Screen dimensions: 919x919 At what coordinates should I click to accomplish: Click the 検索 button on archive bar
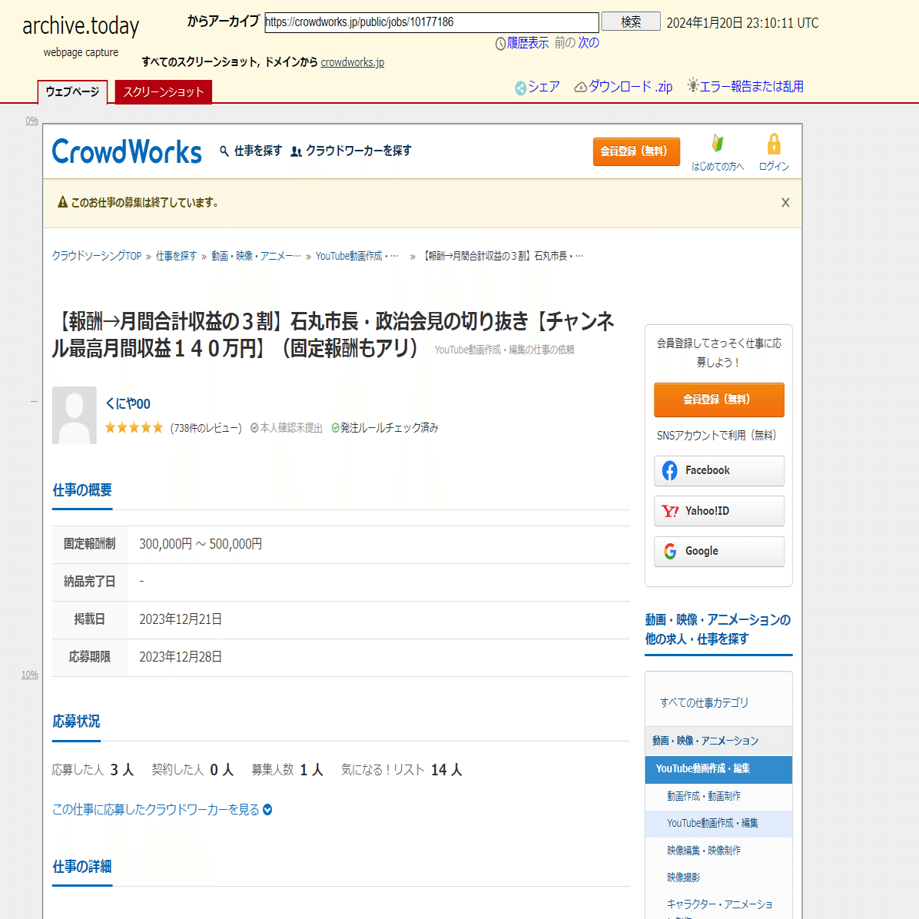click(631, 22)
